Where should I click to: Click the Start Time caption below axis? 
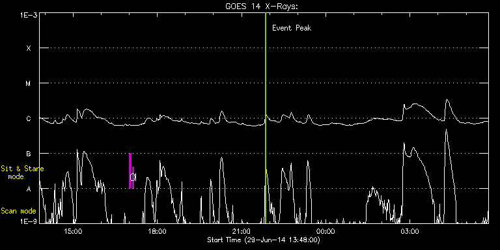pyautogui.click(x=264, y=240)
